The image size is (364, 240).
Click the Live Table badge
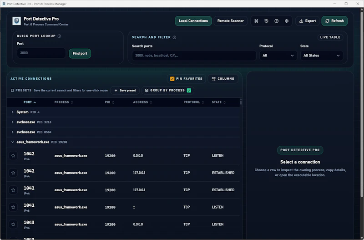coord(330,37)
